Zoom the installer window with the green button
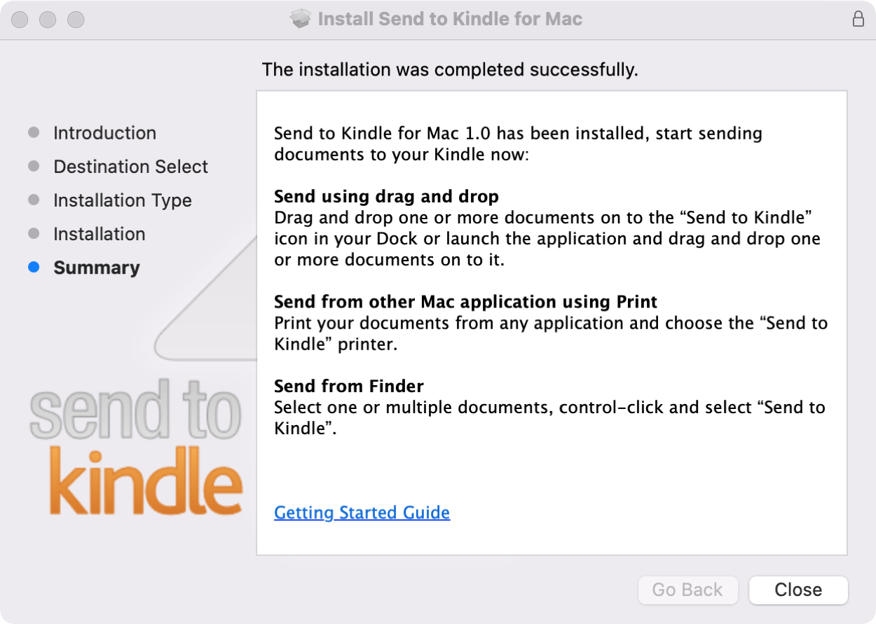Image resolution: width=876 pixels, height=624 pixels. tap(76, 20)
